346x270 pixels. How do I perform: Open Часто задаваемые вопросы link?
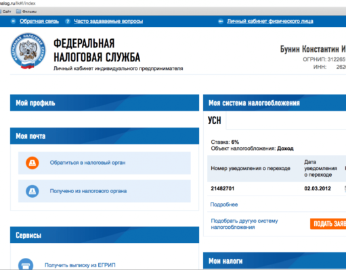pyautogui.click(x=108, y=21)
